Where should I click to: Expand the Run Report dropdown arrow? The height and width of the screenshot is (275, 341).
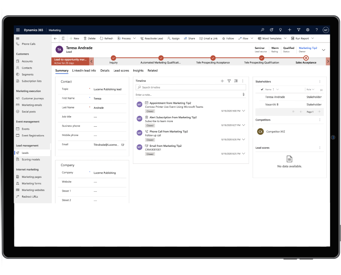tap(312, 38)
